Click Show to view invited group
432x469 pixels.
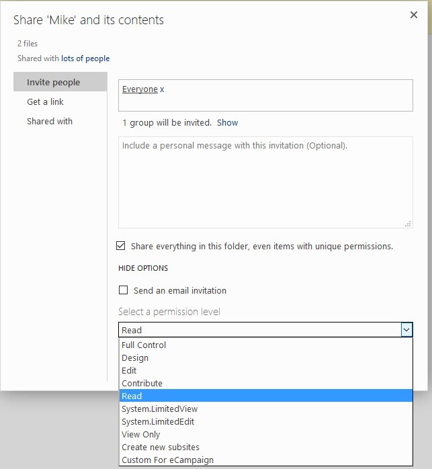tap(227, 123)
